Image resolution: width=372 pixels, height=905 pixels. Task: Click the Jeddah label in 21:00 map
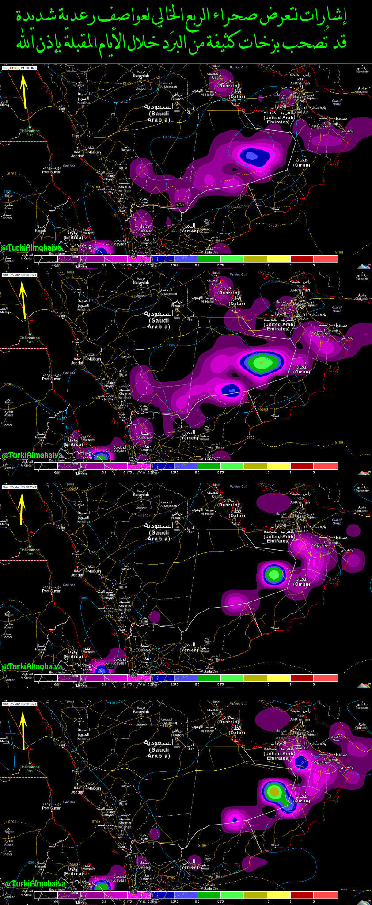tap(77, 156)
